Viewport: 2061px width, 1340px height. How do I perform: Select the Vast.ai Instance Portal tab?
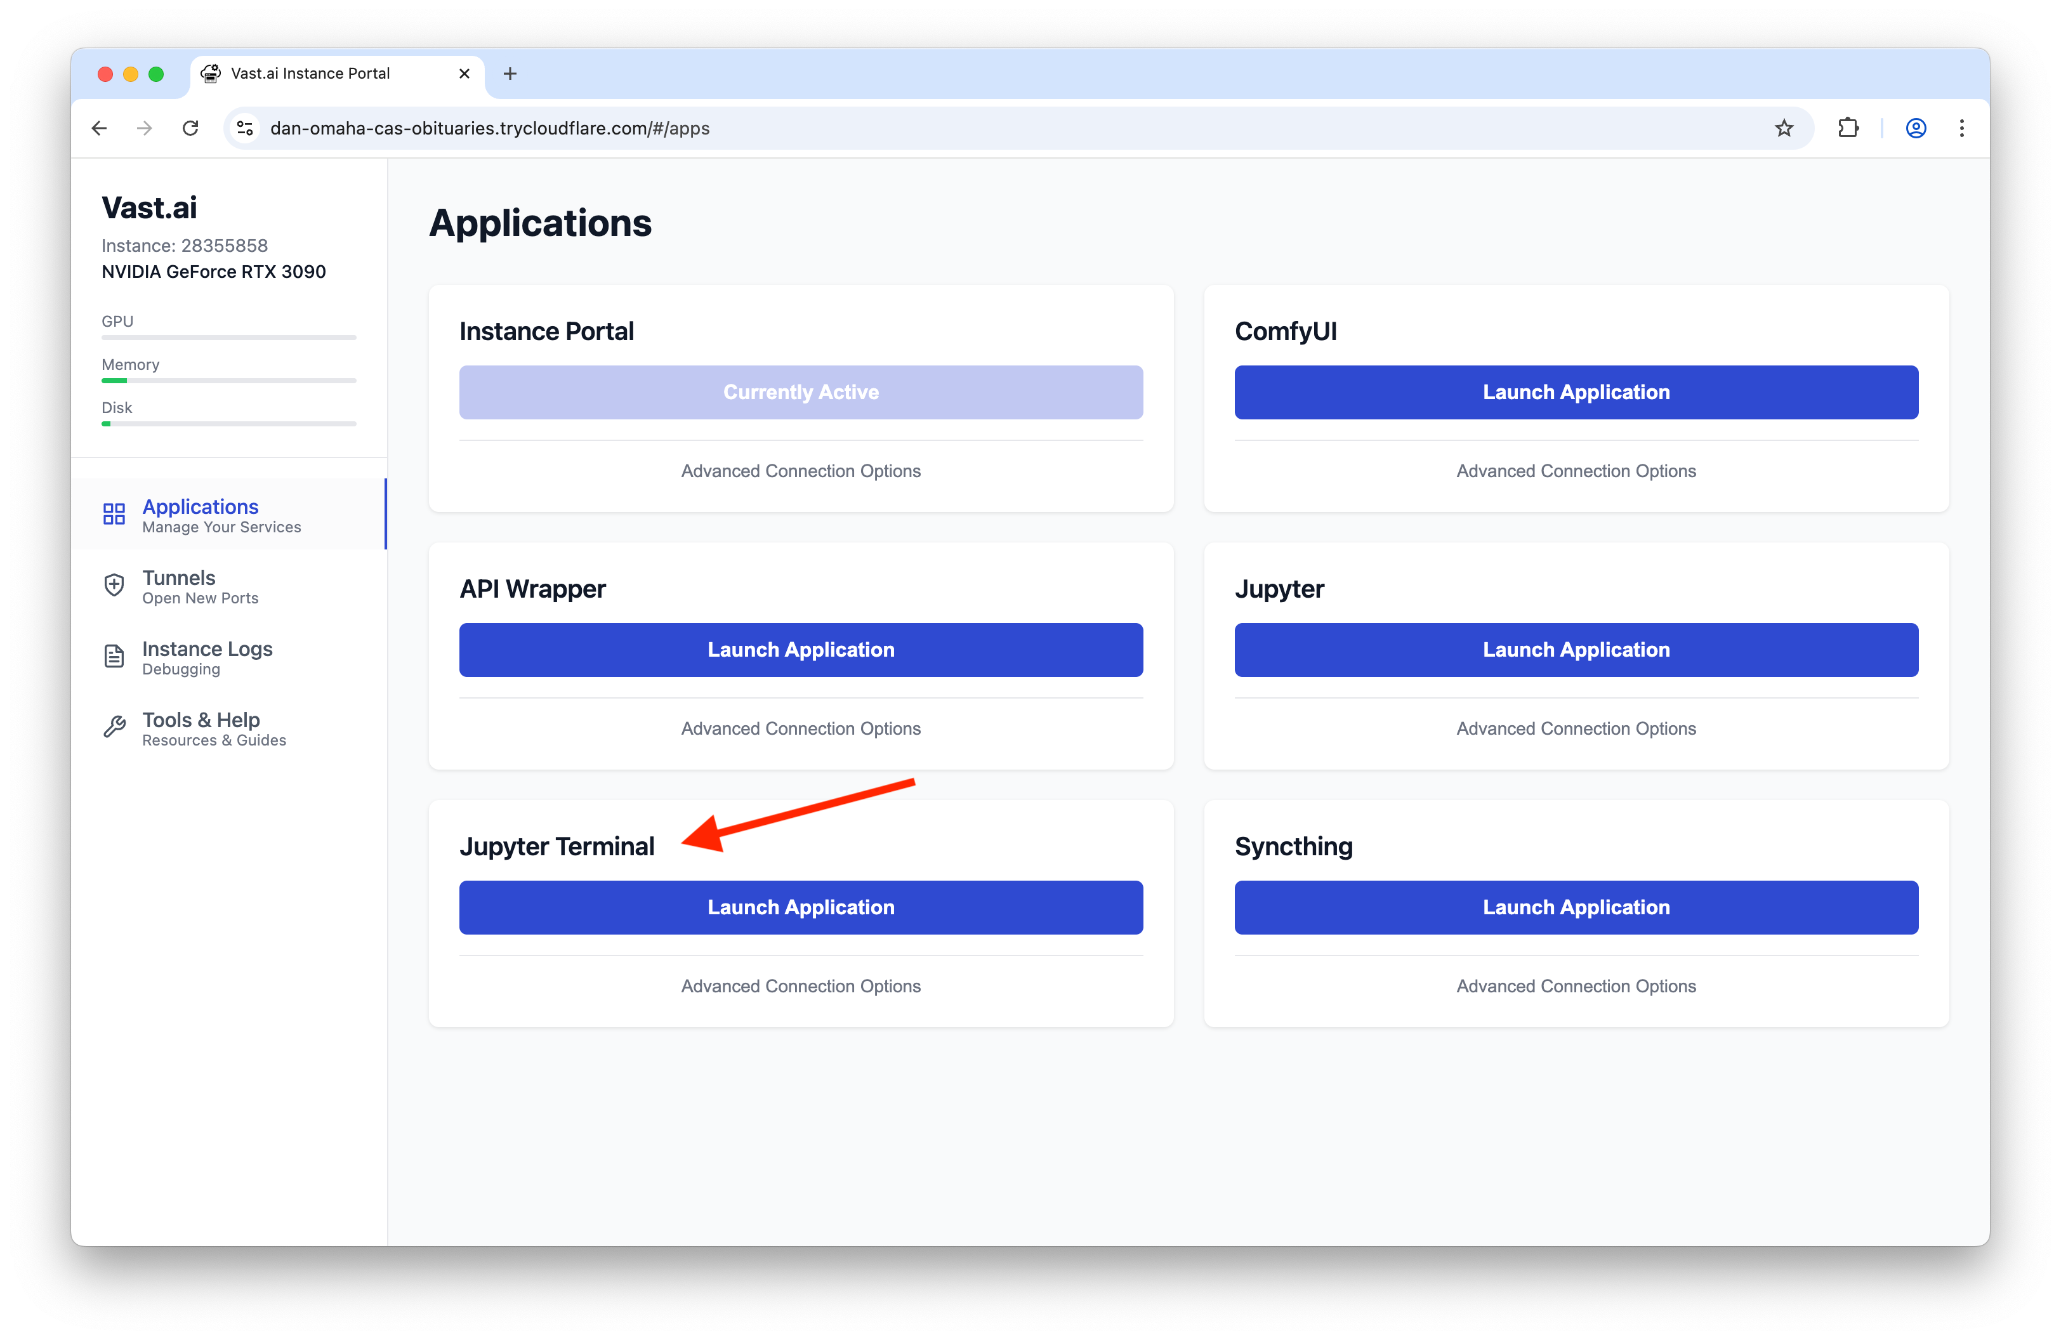336,74
